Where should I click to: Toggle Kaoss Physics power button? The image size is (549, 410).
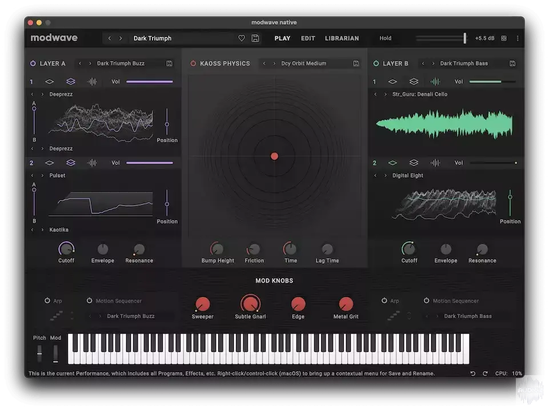(193, 63)
